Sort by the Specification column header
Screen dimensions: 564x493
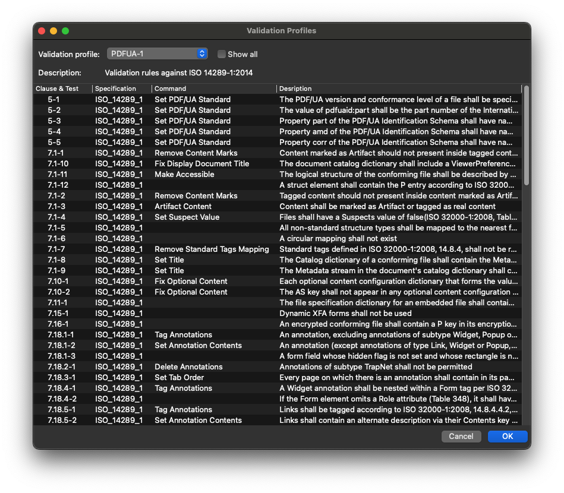(122, 89)
